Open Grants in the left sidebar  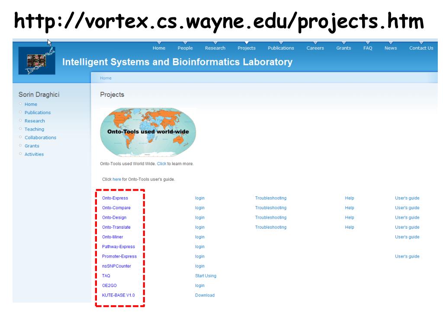point(32,146)
